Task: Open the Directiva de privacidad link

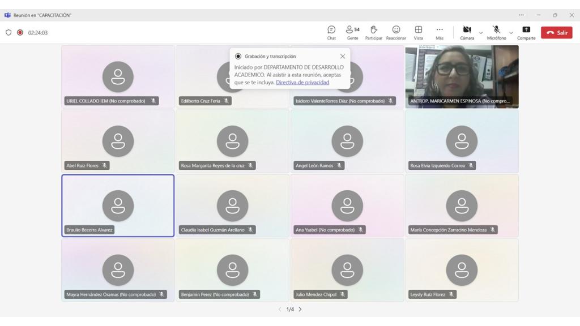Action: point(302,83)
